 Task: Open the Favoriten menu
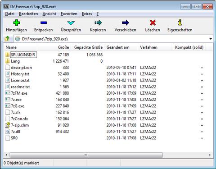pyautogui.click(x=69, y=14)
